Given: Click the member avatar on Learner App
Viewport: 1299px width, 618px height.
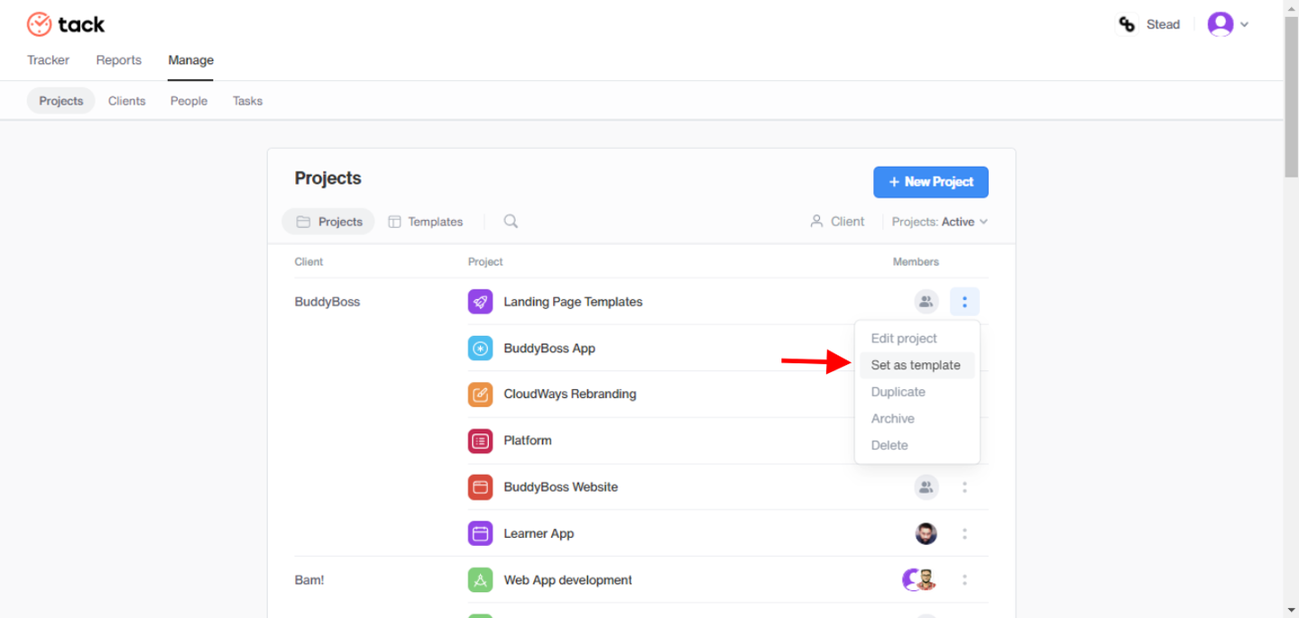Looking at the screenshot, I should [926, 533].
